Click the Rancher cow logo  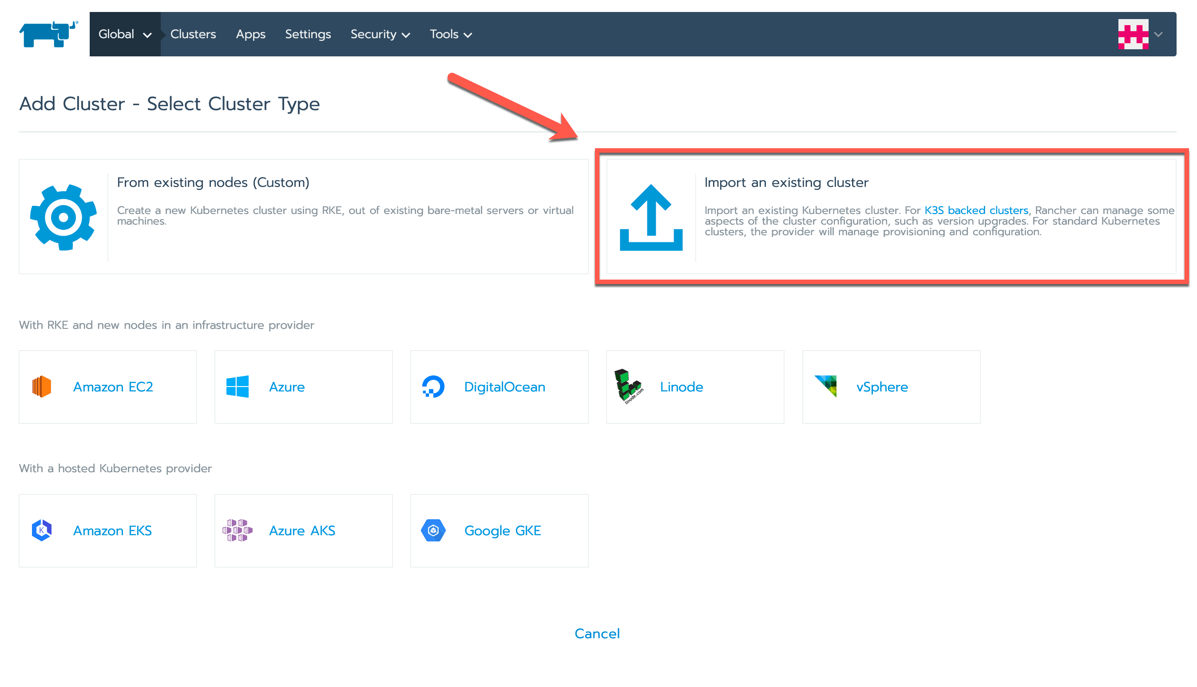tap(48, 34)
